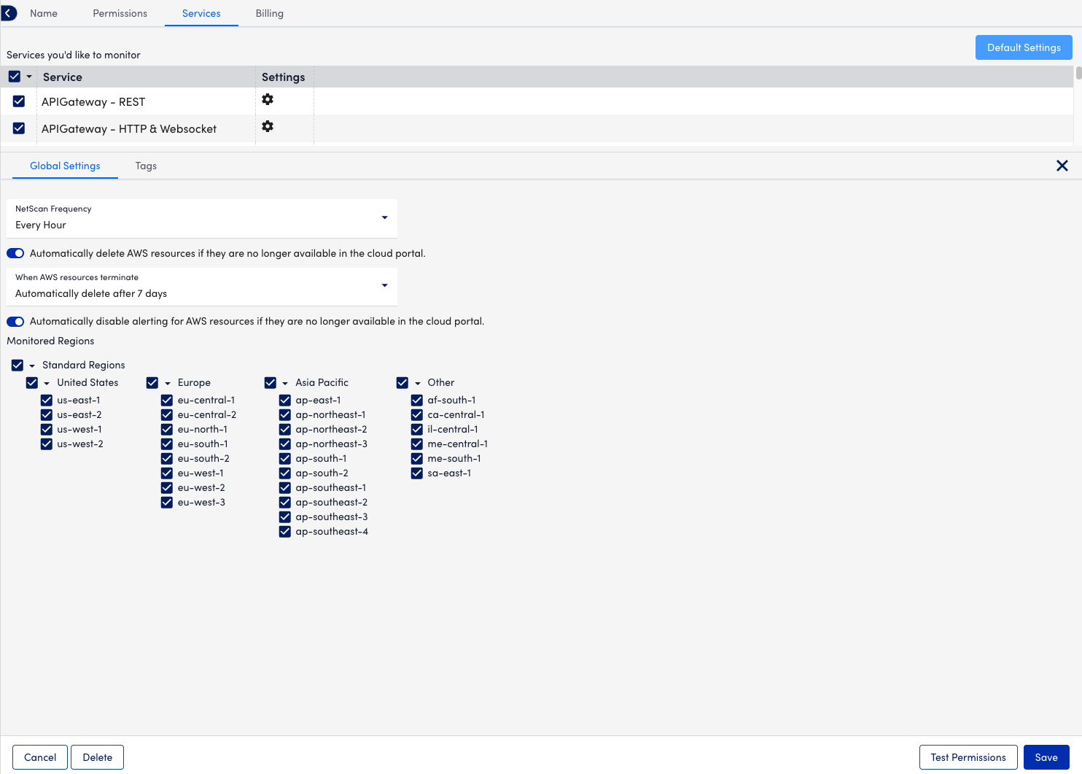Uncheck us-west-1 region
This screenshot has width=1082, height=774.
click(x=47, y=429)
